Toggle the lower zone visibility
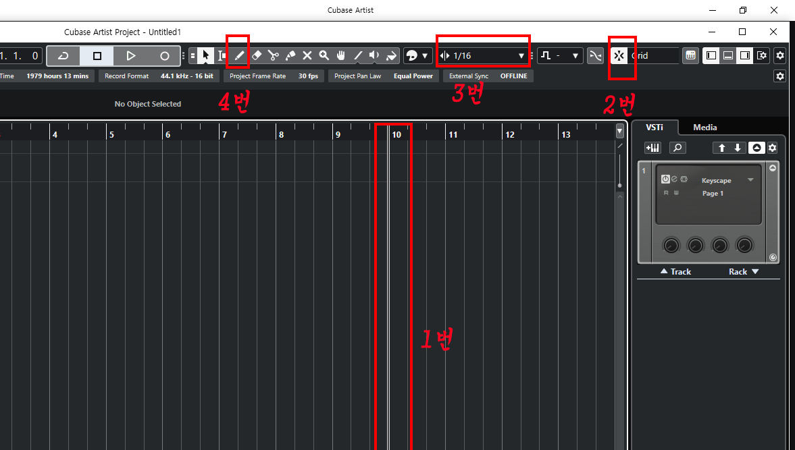This screenshot has width=795, height=450. (728, 56)
